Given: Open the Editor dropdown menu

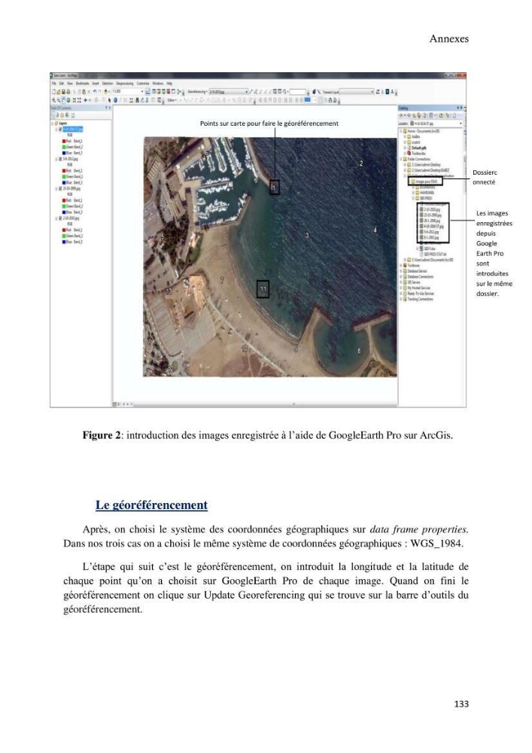Looking at the screenshot, I should pos(172,100).
